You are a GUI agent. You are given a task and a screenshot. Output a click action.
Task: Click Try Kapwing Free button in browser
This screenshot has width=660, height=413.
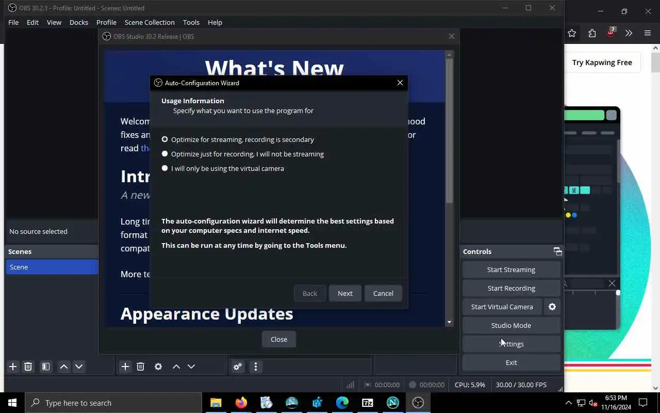602,62
